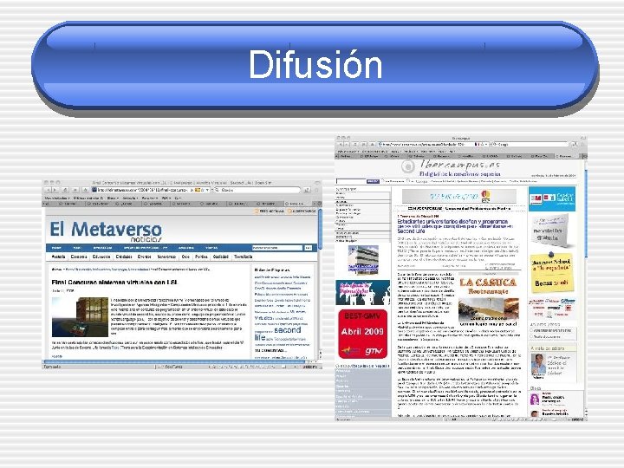The height and width of the screenshot is (468, 624).
Task: Open the Ocio section in El Metaverso
Action: (x=185, y=257)
